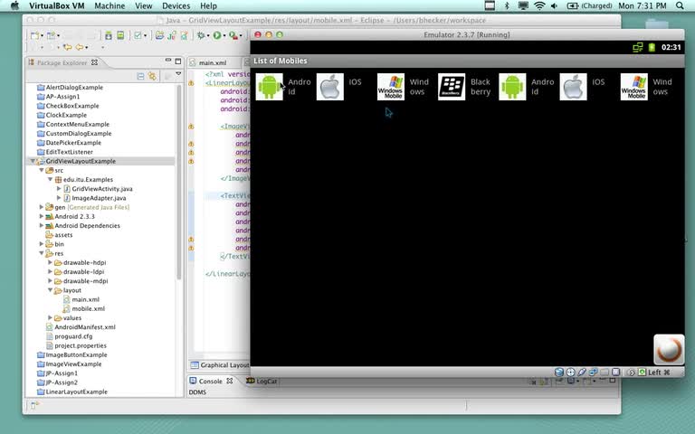Select mobile.xml in the layout folder
The image size is (695, 434).
[x=88, y=308]
